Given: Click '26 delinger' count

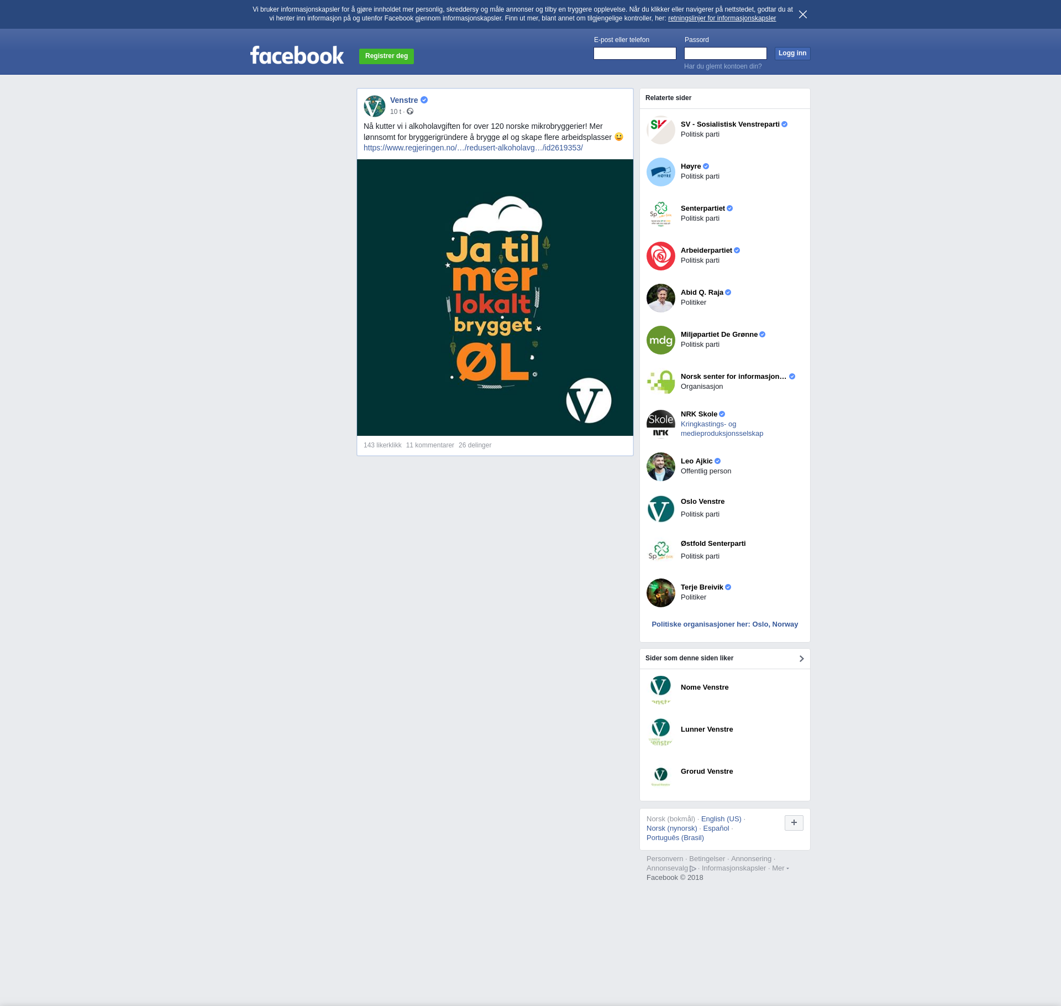Looking at the screenshot, I should (475, 445).
